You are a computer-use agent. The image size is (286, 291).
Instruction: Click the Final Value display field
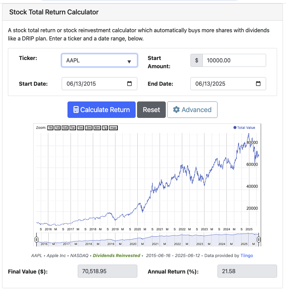tap(107, 271)
